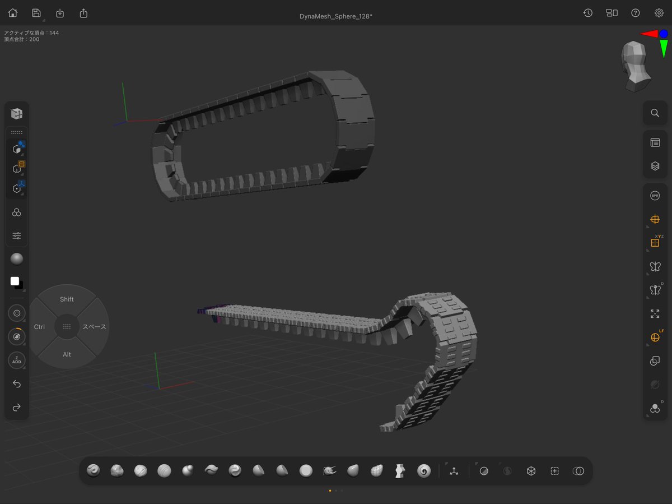Screen dimensions: 672x504
Task: Toggle the Z ADD mode button
Action: click(x=17, y=360)
